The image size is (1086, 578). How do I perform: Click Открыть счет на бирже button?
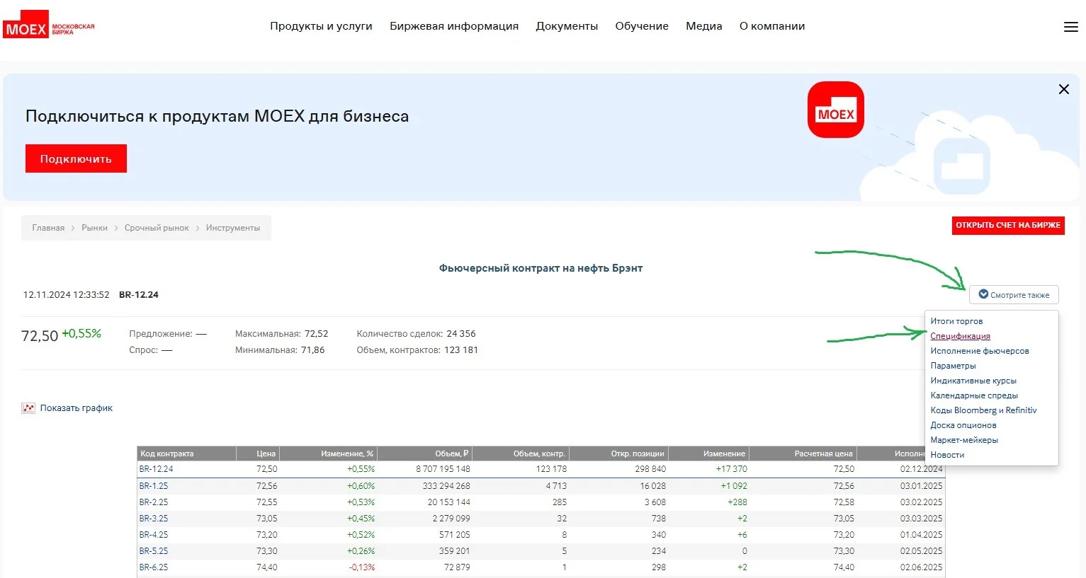click(x=1008, y=226)
